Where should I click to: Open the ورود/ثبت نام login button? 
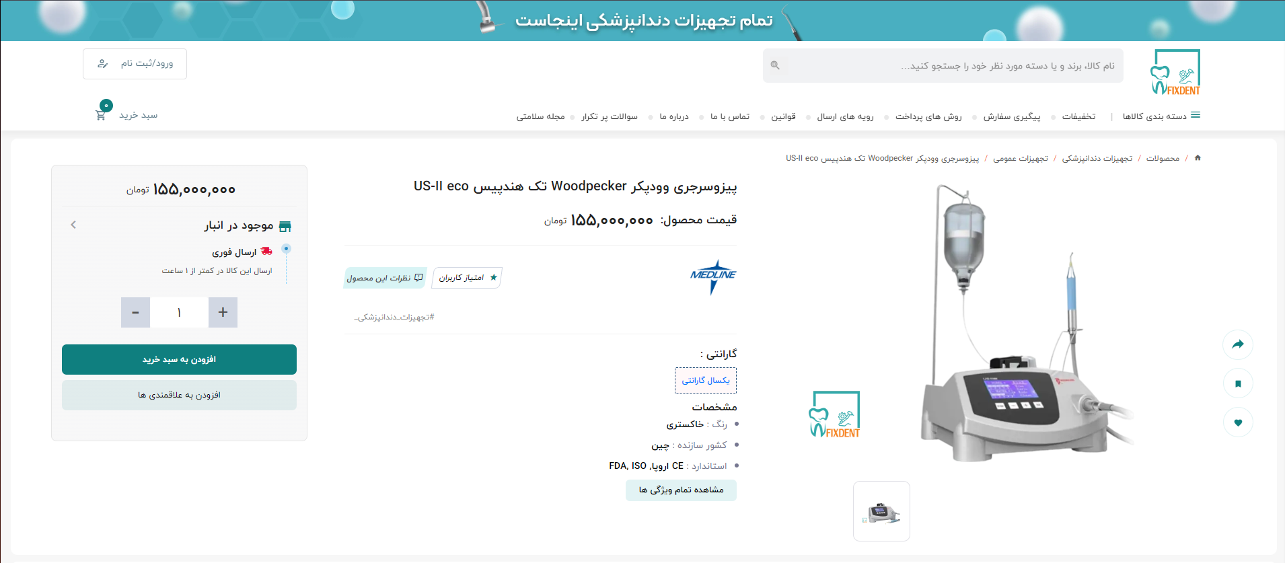[135, 64]
